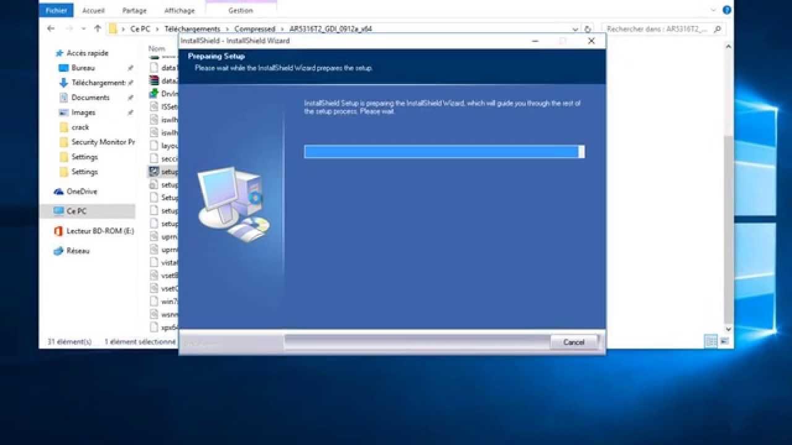Select OneDrive in navigation pane

(x=82, y=192)
